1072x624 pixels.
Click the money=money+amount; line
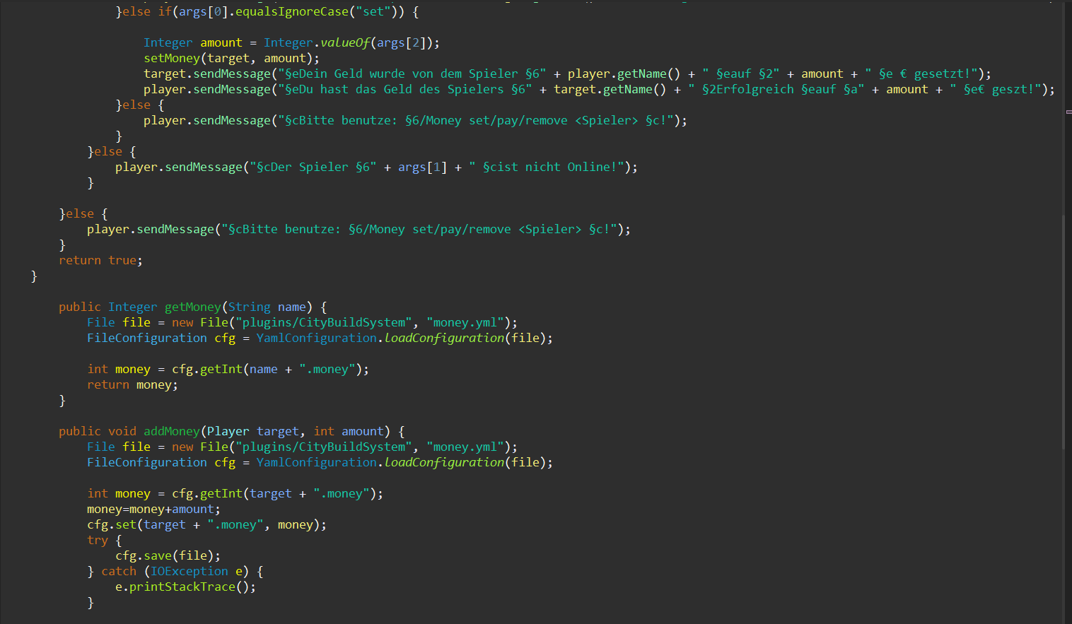pos(153,509)
